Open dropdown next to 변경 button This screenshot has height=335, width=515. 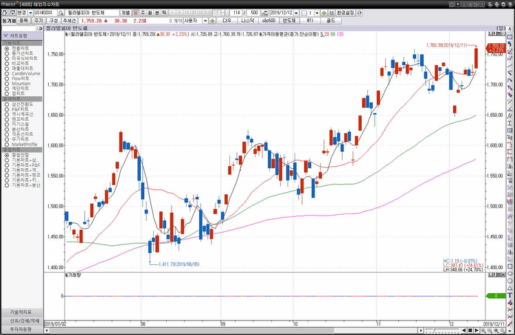click(30, 13)
